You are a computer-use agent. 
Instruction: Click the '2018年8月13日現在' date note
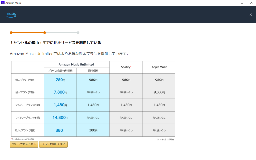point(165,139)
